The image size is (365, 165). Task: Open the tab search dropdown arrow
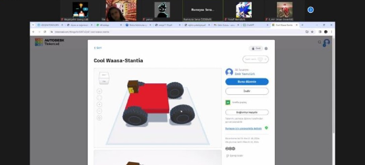pyautogui.click(x=33, y=25)
